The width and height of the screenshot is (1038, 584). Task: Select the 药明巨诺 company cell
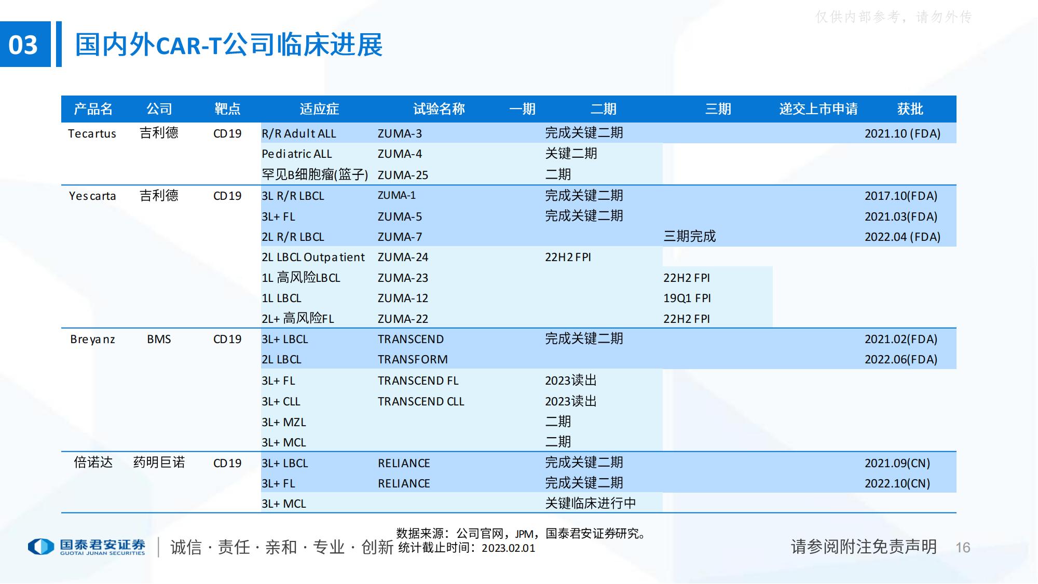click(x=159, y=463)
